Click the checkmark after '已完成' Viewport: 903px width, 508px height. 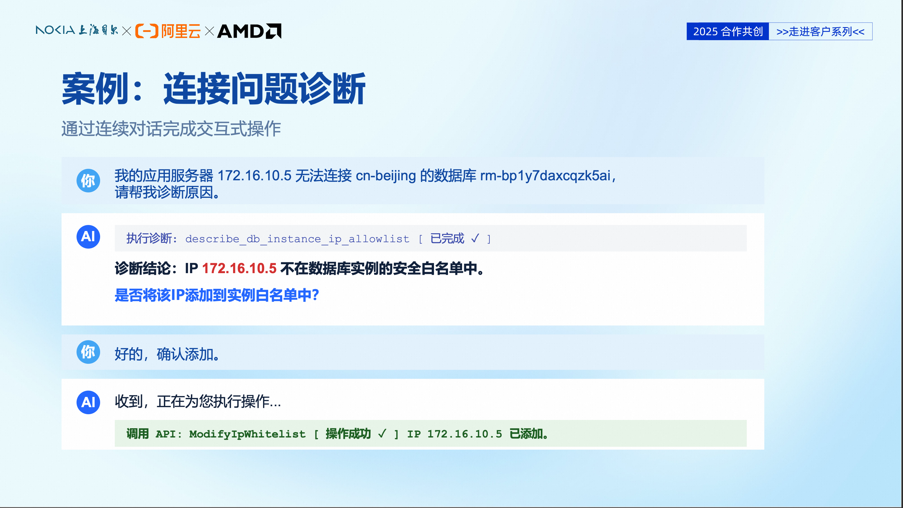pyautogui.click(x=475, y=239)
